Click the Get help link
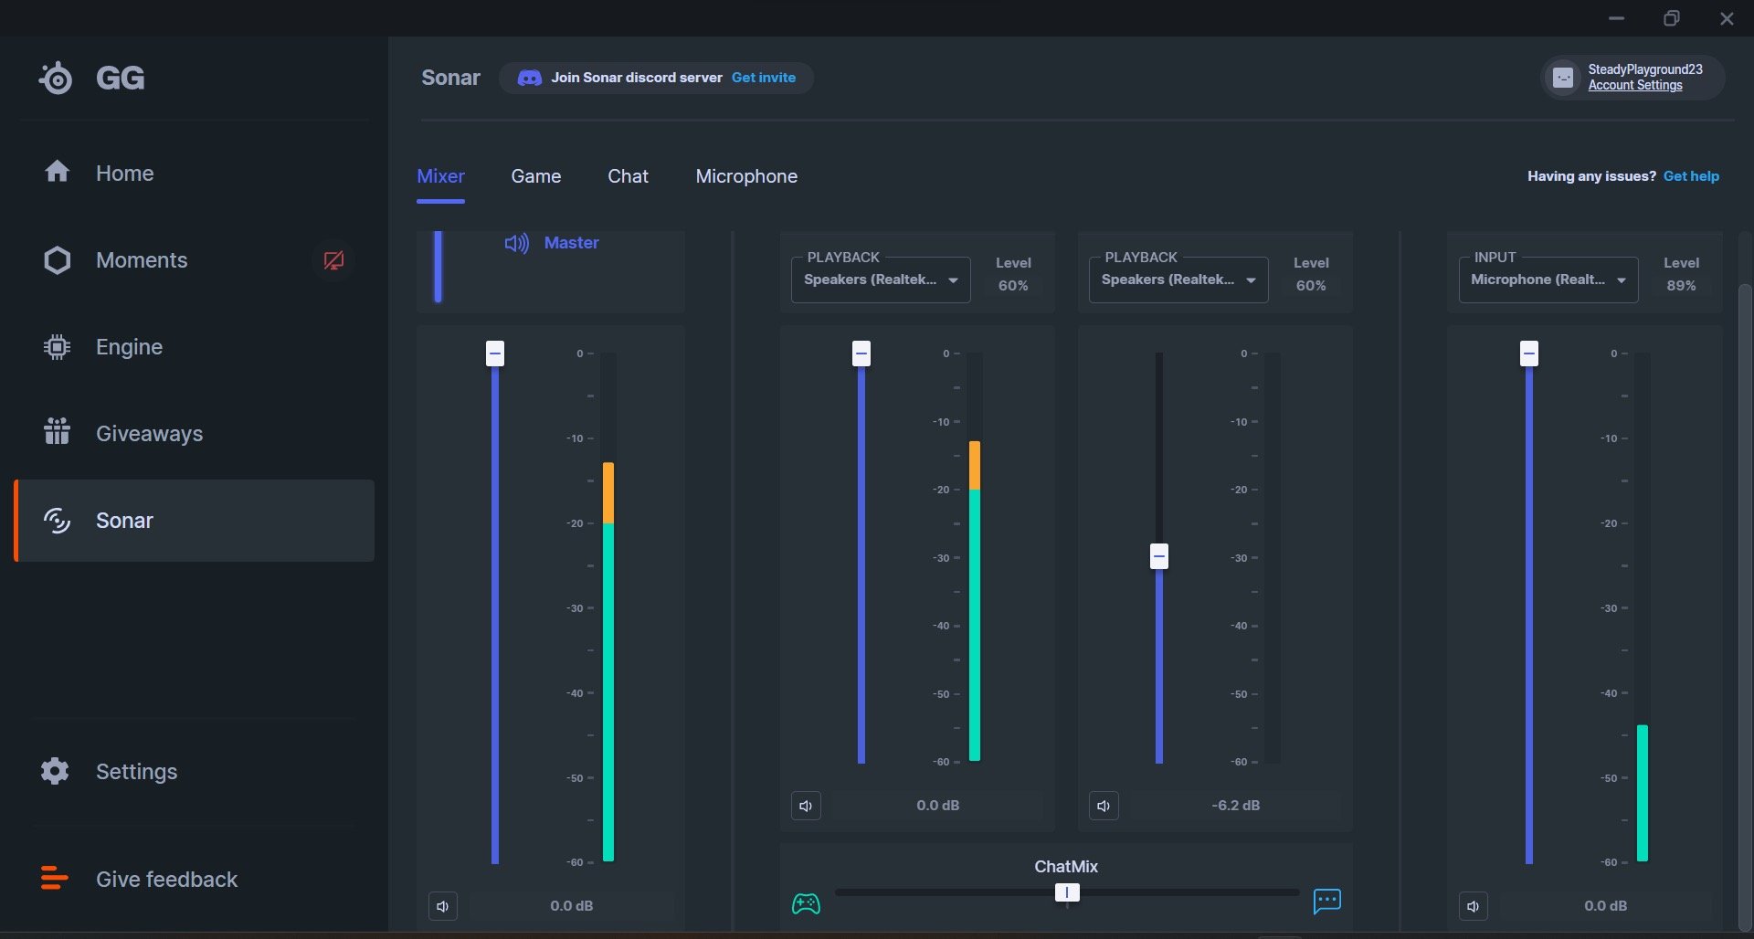The height and width of the screenshot is (939, 1754). tap(1691, 176)
